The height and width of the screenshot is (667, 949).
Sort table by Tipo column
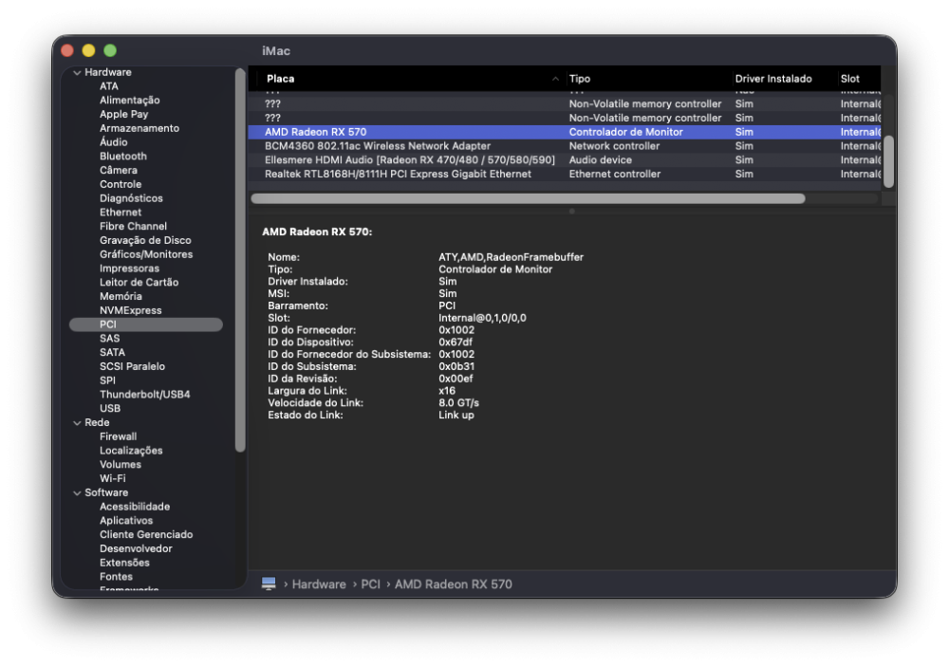(x=579, y=79)
